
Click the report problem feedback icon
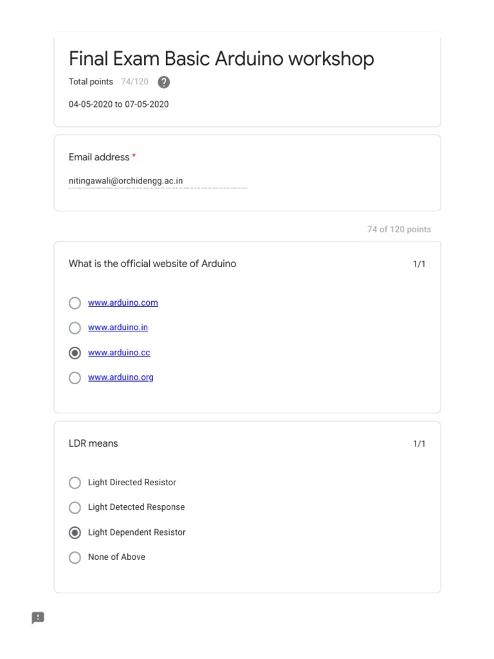point(38,618)
